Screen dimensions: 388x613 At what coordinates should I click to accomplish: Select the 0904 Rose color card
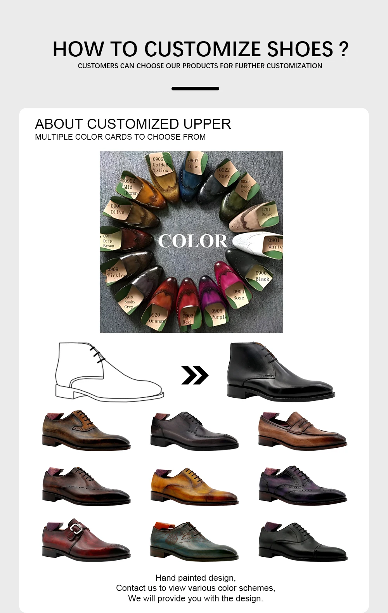pos(239,294)
